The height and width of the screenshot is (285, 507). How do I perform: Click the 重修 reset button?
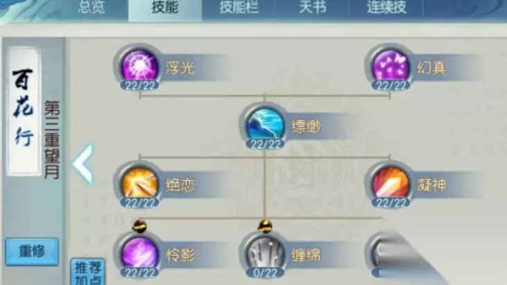tap(32, 252)
